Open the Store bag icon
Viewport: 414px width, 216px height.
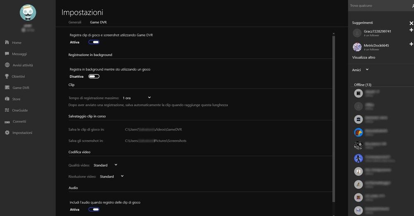click(7, 99)
